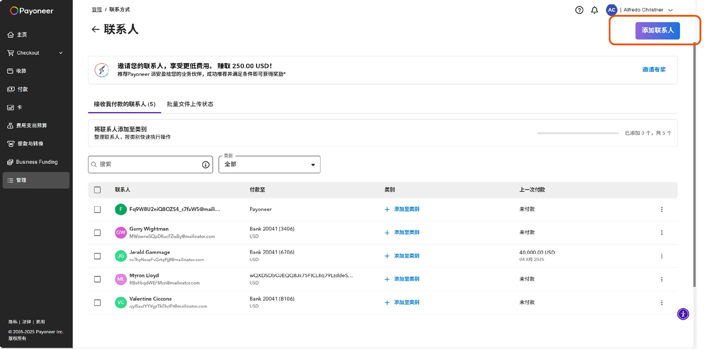Click the 搜索 contacts input field
The width and height of the screenshot is (704, 349).
pyautogui.click(x=150, y=165)
